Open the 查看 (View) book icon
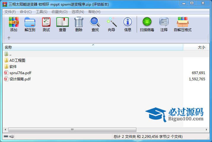This screenshot has width=212, height=142. 63,22
